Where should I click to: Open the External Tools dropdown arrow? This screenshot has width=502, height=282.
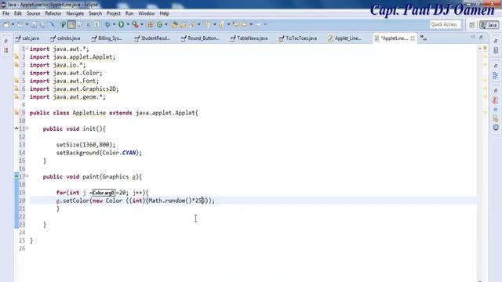pos(142,24)
